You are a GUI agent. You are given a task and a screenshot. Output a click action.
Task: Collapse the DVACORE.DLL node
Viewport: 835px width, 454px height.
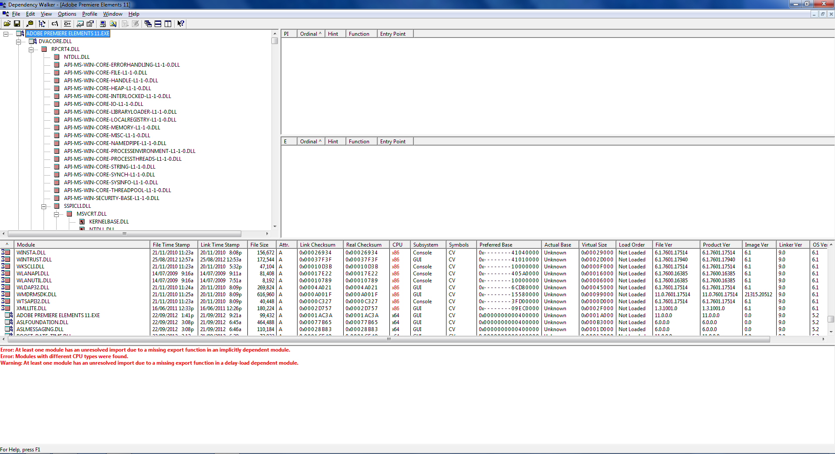point(18,41)
